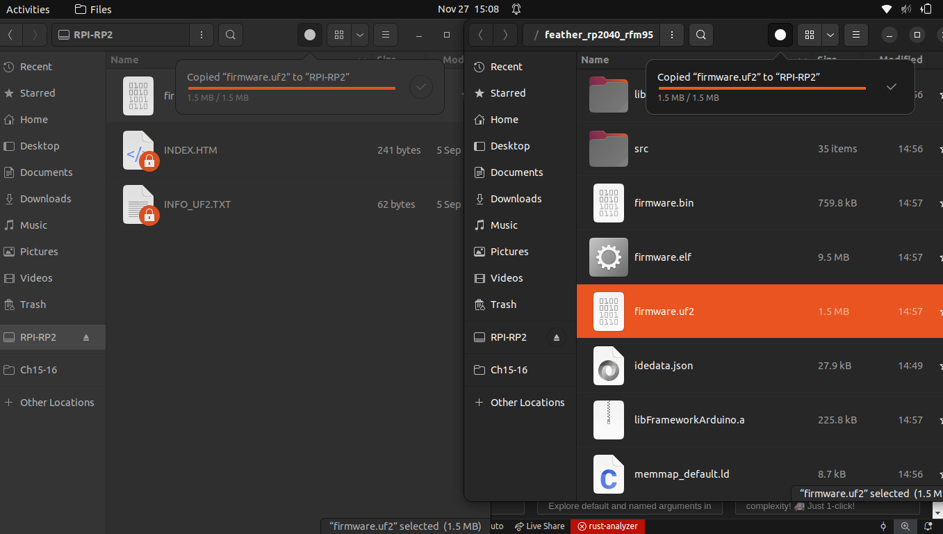
Task: Open the firmware.elf gear icon file
Action: click(608, 257)
